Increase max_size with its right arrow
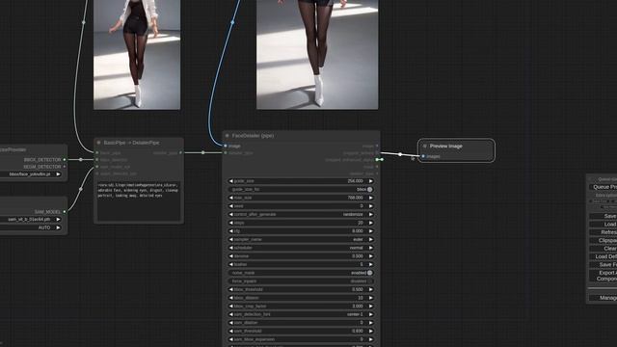This screenshot has height=347, width=617. (x=370, y=198)
